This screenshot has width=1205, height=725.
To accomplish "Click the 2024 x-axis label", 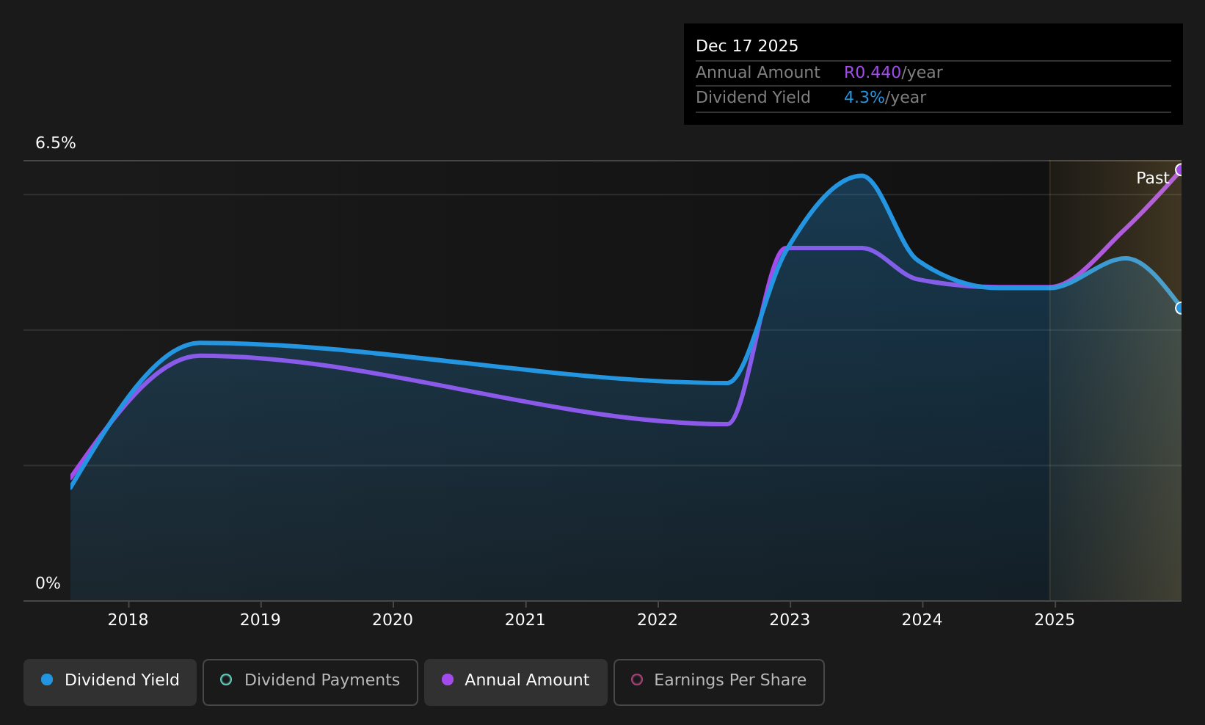I will (922, 620).
